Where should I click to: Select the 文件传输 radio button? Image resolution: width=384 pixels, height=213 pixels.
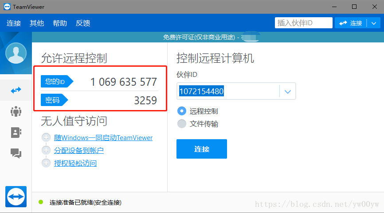click(x=182, y=124)
